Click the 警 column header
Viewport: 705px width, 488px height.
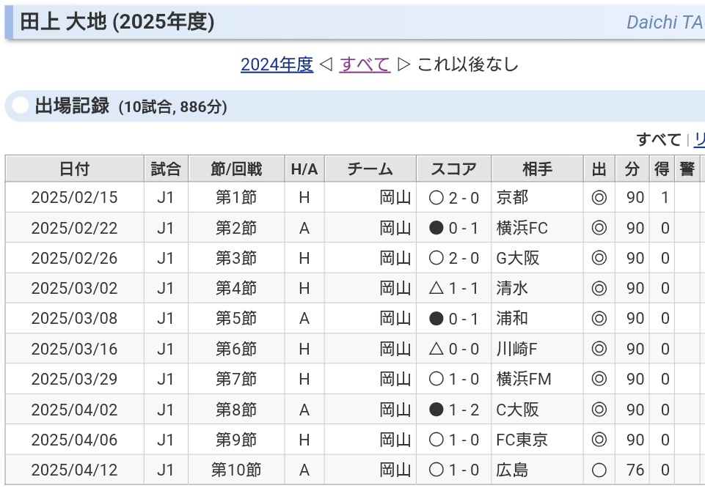[x=687, y=169]
